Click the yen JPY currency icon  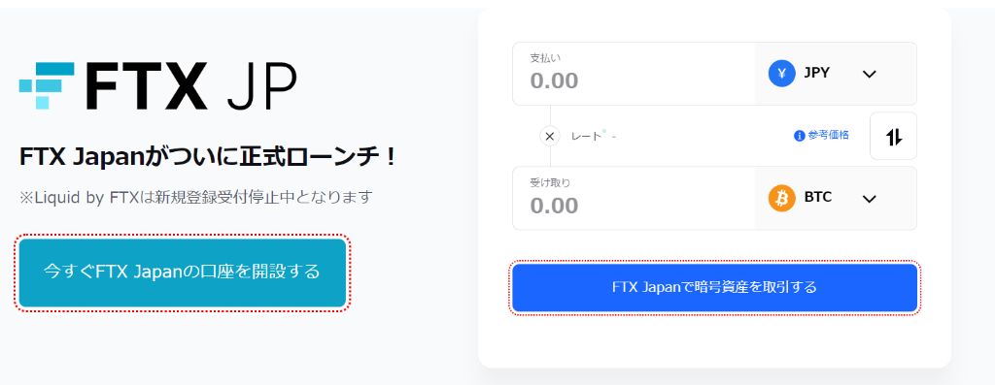tap(782, 74)
